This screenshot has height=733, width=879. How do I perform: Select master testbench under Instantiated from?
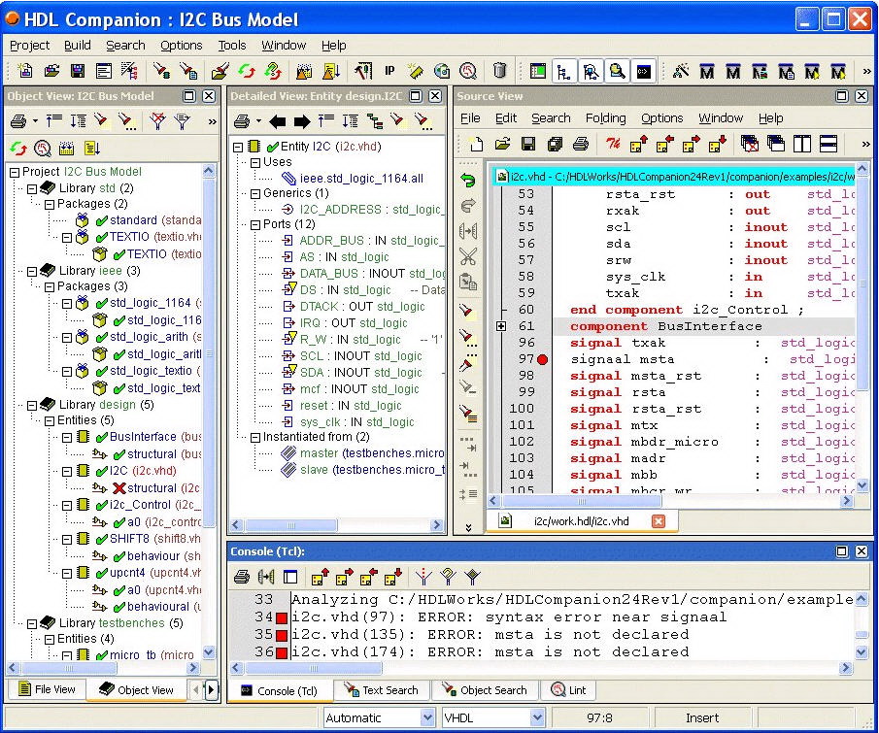[319, 453]
